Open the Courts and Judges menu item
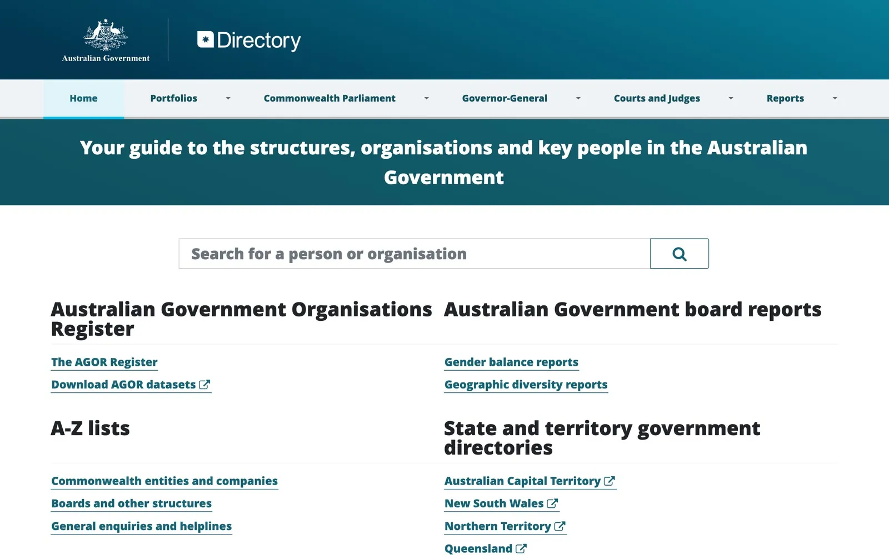Screen dimensions: 889x555 tap(657, 98)
